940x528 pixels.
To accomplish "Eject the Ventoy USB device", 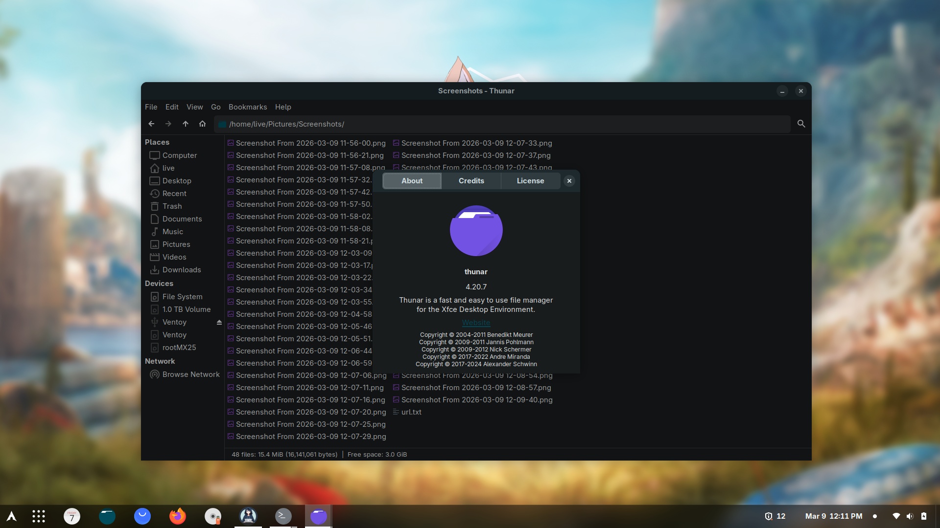I will point(219,322).
